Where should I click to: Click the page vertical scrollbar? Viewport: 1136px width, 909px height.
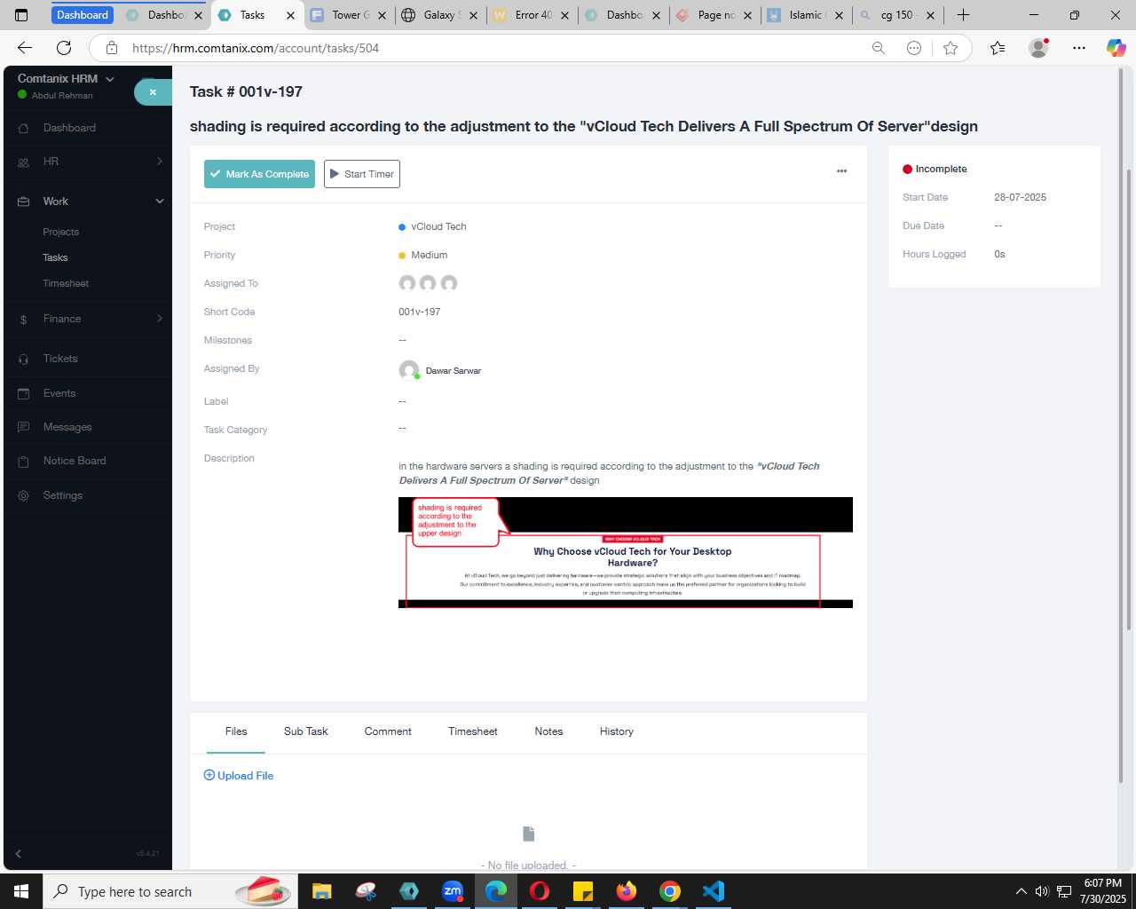pos(1128,399)
